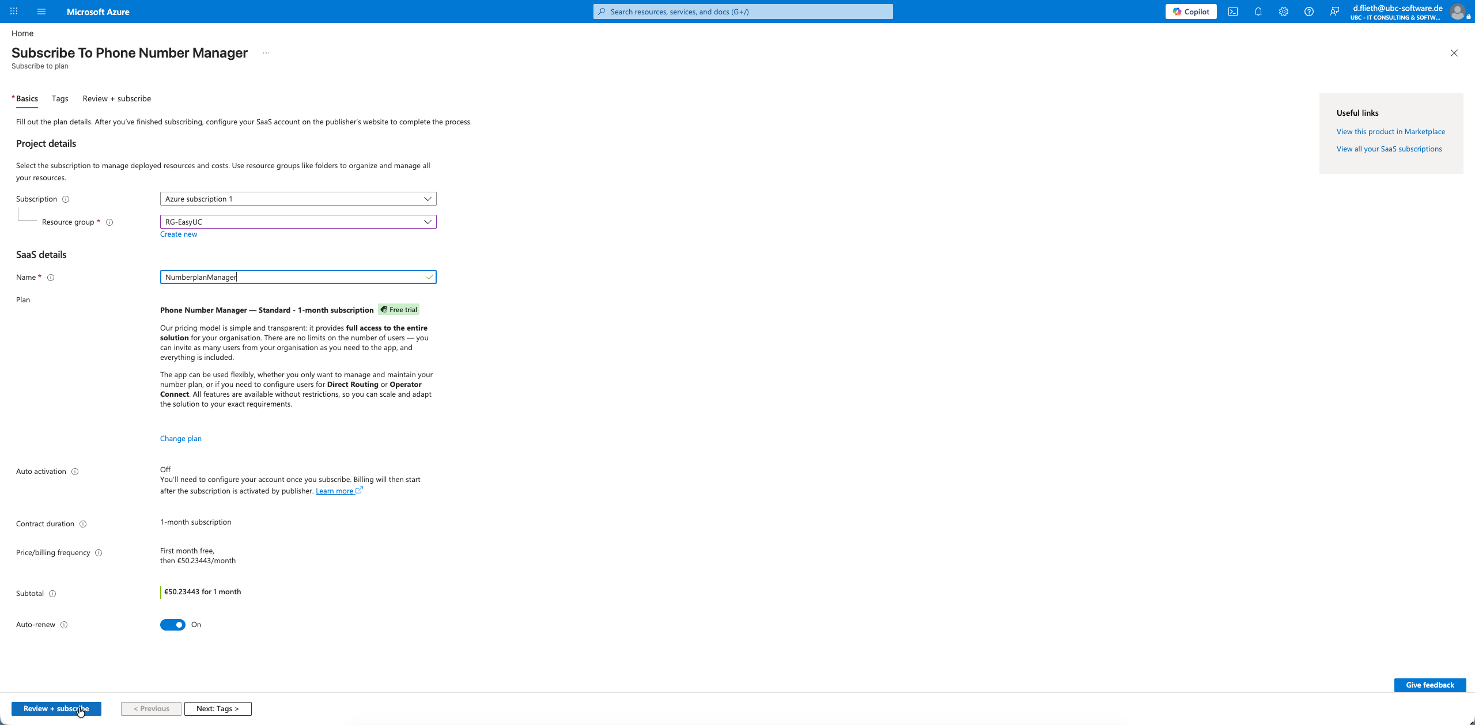This screenshot has height=725, width=1475.
Task: Open the Azure portal apps grid icon
Action: (14, 12)
